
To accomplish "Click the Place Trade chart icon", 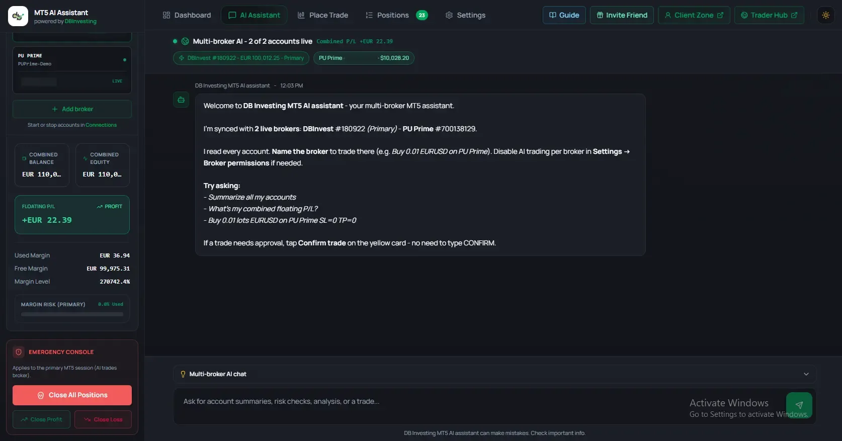I will point(301,15).
